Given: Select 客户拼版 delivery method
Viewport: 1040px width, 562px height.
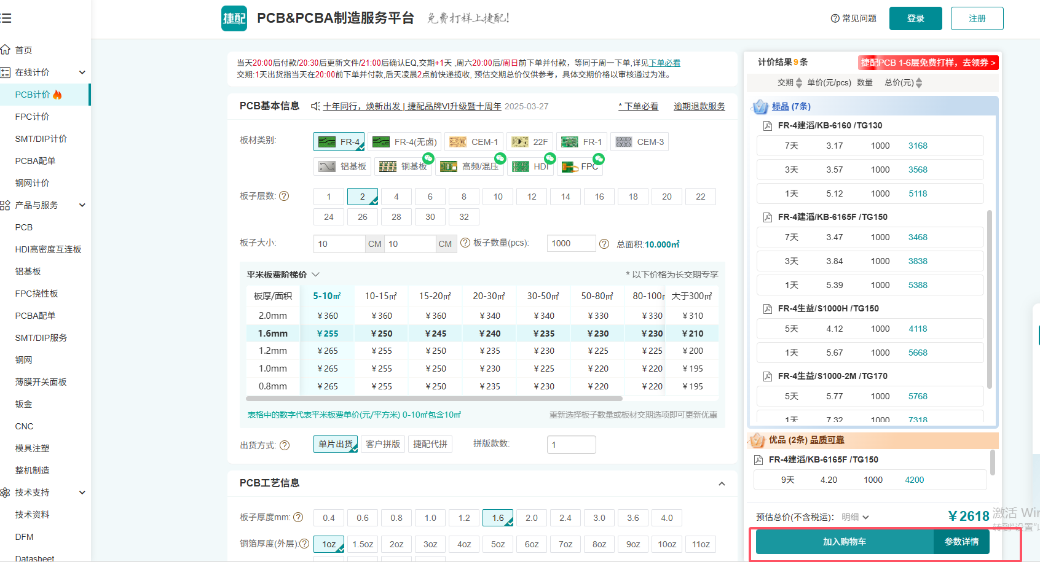Looking at the screenshot, I should pos(383,444).
